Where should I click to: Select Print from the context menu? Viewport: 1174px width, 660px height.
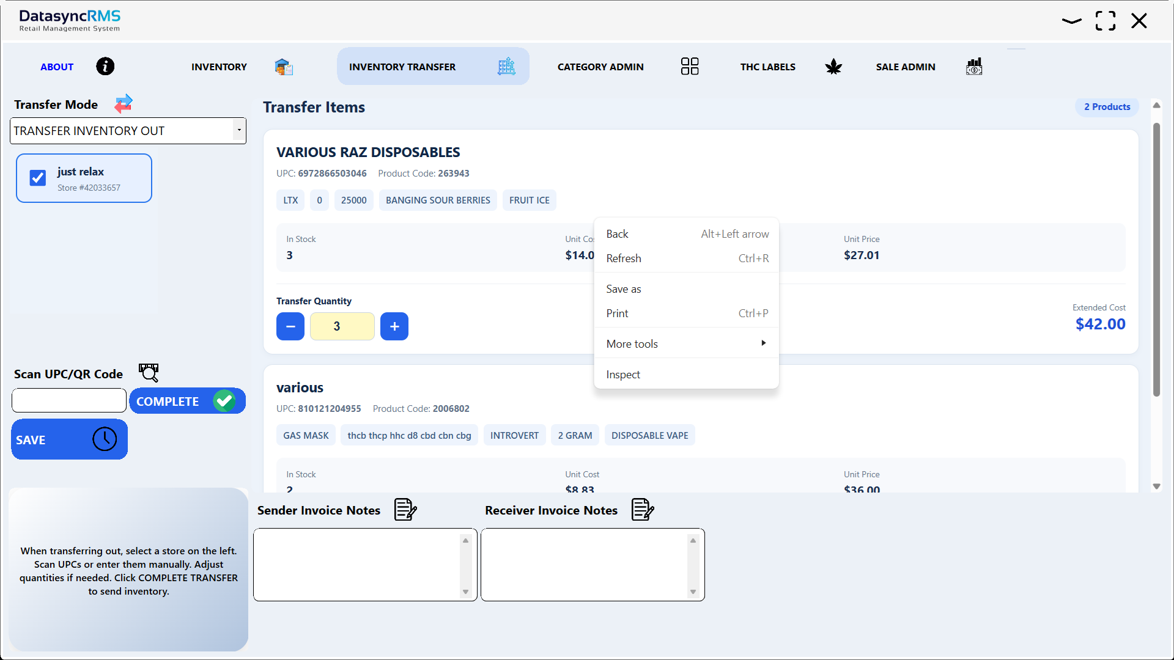[687, 313]
